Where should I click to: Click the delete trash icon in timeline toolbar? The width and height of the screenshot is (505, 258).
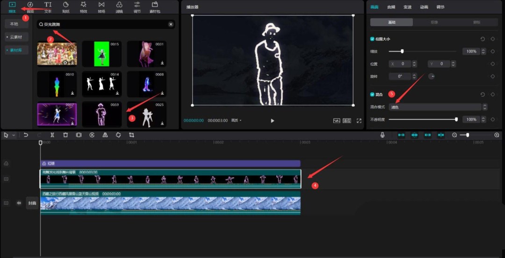[x=65, y=135]
